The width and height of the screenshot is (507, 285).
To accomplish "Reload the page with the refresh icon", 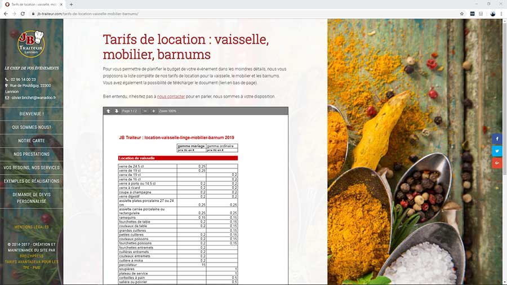I will point(23,14).
